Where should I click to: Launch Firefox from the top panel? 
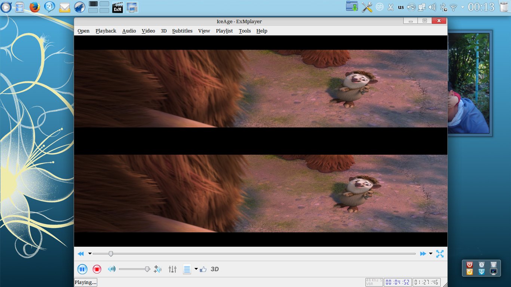[x=35, y=7]
